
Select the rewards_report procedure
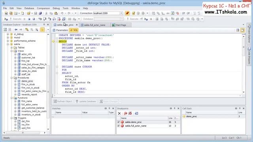[x=29, y=95]
